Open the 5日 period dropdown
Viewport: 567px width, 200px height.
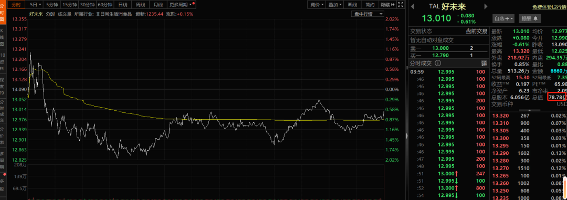36,5
